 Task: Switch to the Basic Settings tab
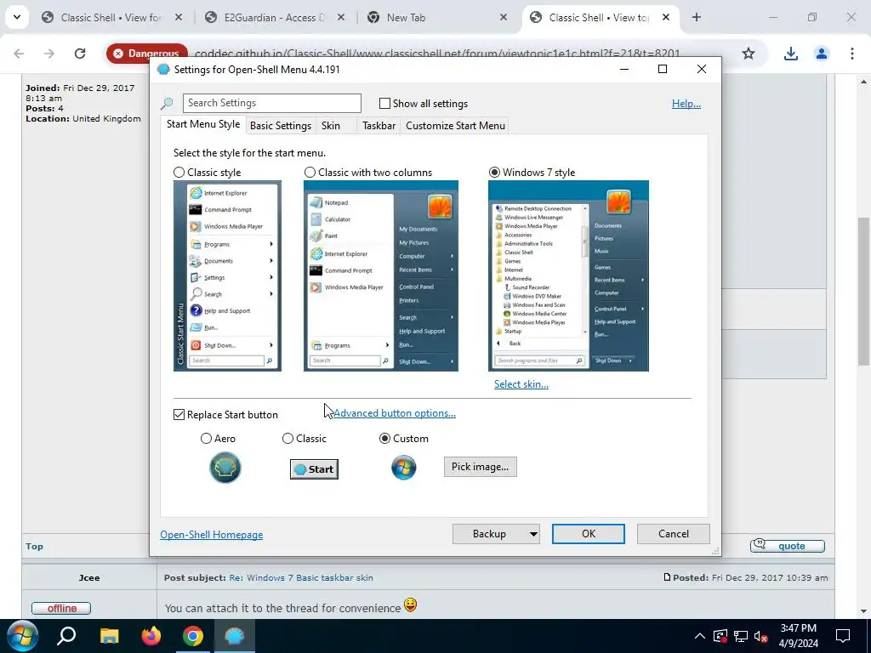click(x=281, y=126)
